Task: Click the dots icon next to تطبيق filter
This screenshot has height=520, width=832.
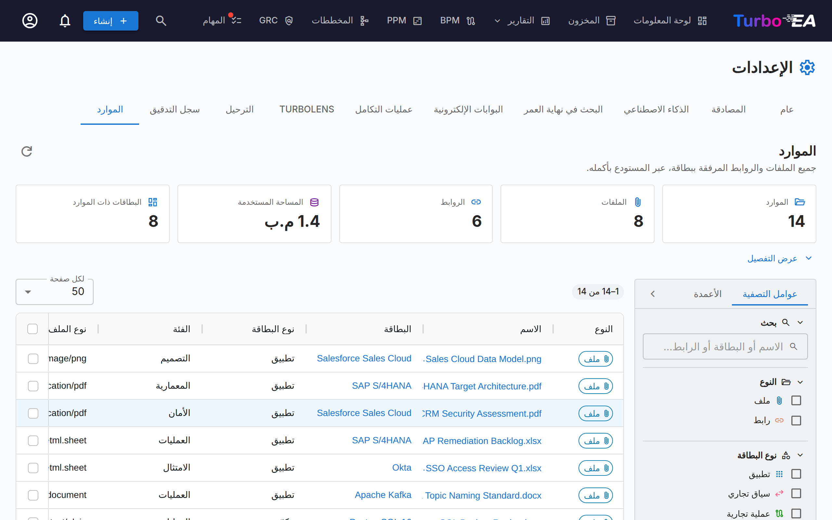Action: 779,474
